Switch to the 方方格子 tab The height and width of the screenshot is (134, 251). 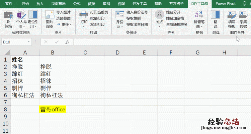click(176, 4)
